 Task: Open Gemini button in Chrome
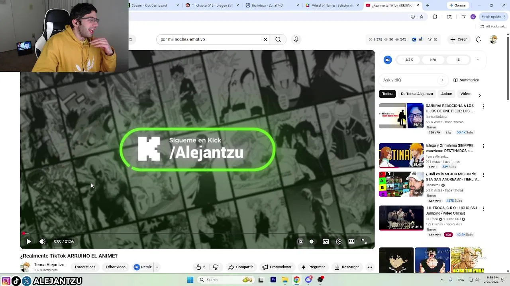457,6
